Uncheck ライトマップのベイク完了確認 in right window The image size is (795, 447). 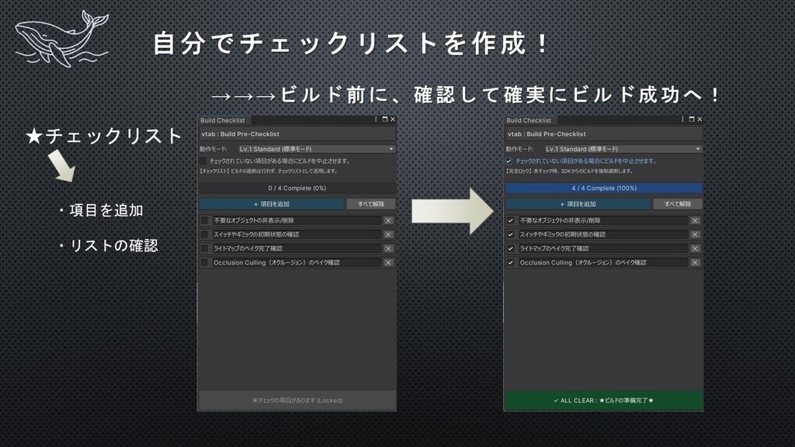click(x=511, y=248)
